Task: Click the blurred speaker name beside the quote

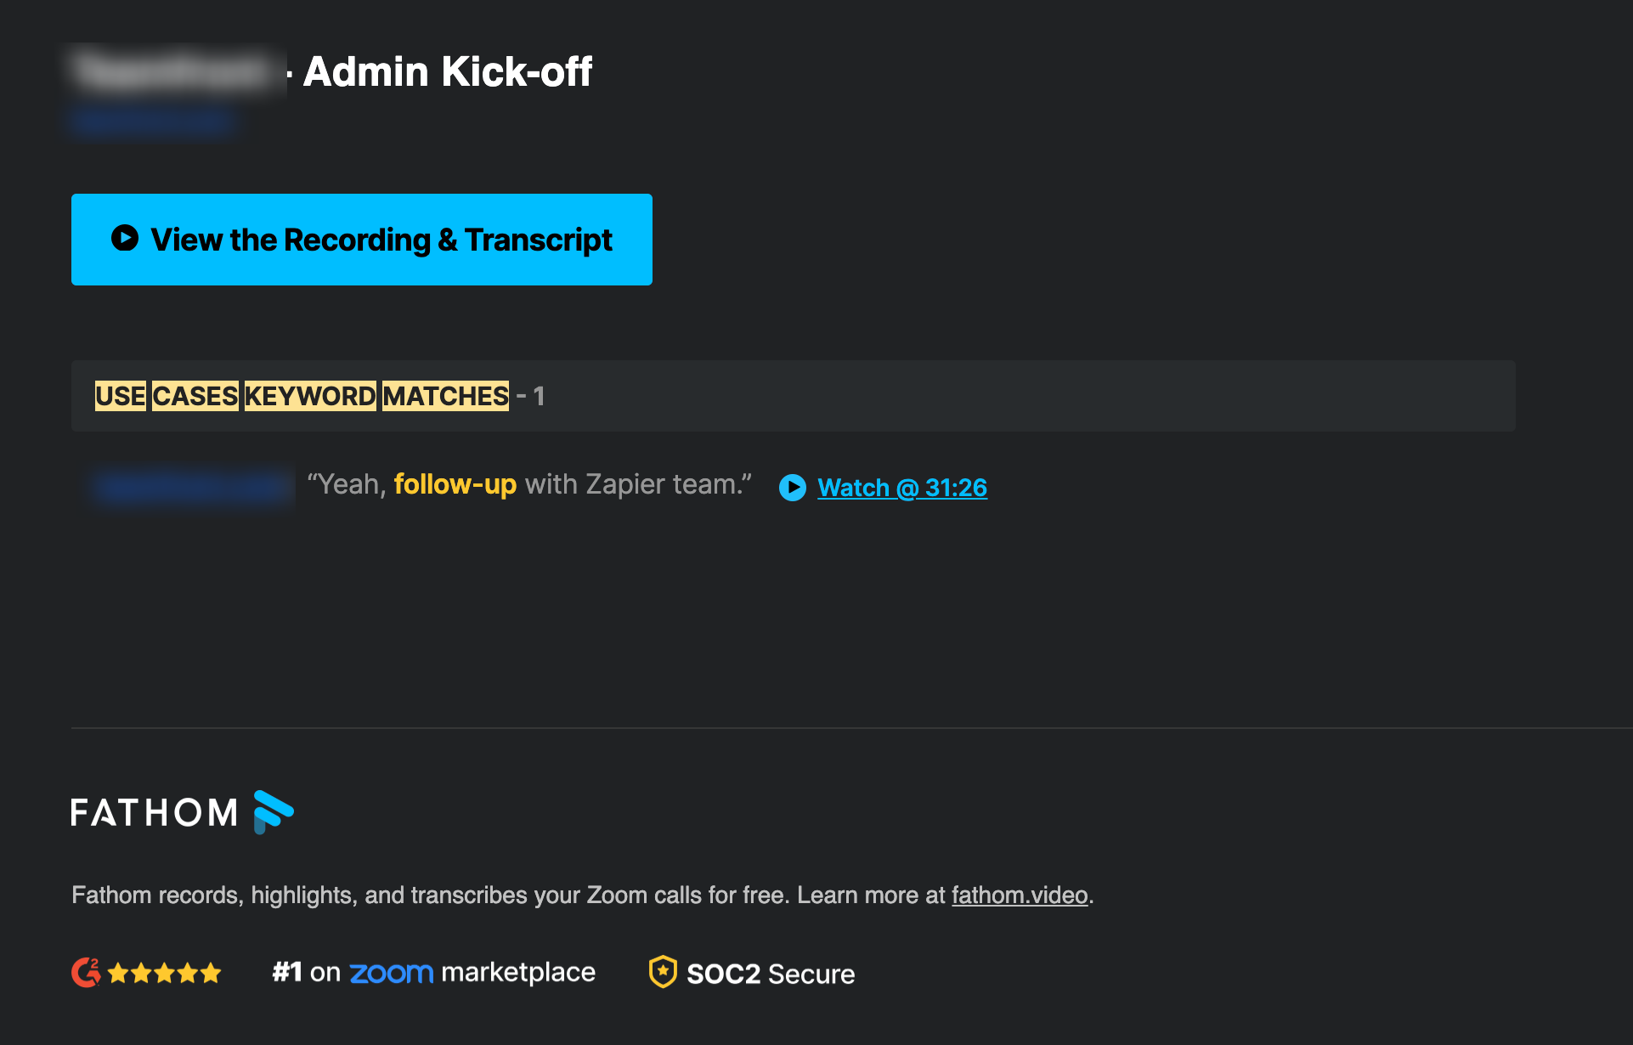Action: click(x=191, y=487)
